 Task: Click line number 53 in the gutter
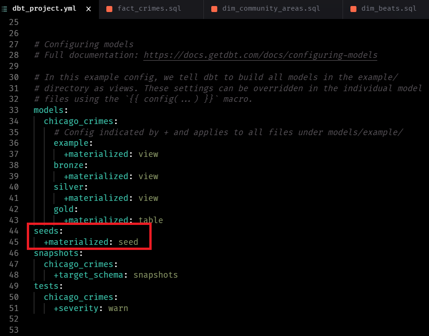[14, 330]
